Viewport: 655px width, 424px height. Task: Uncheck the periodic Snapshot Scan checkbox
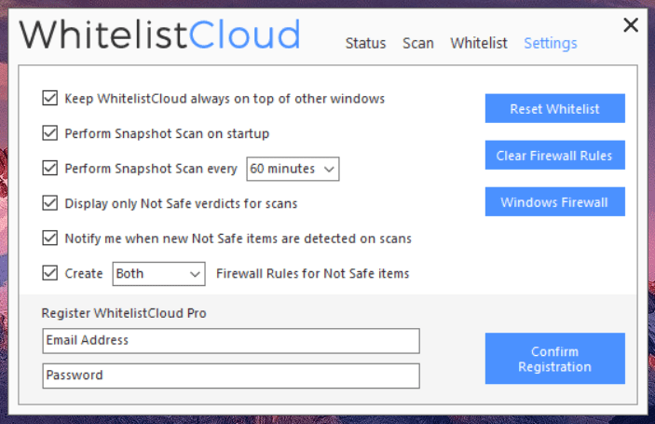(x=50, y=169)
